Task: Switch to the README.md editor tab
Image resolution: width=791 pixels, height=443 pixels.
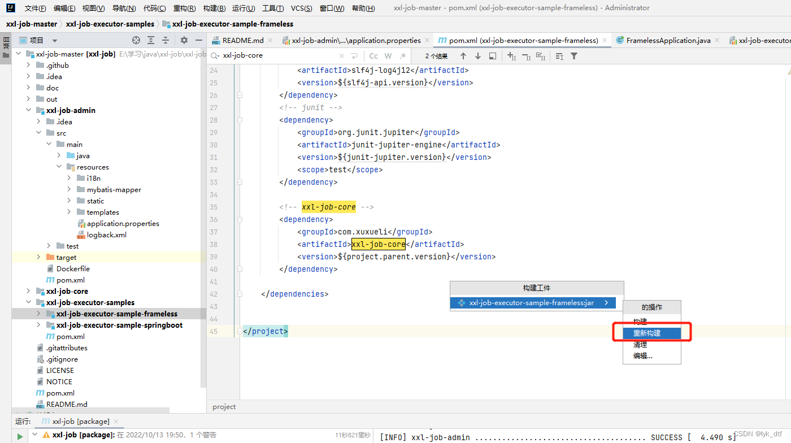Action: coord(243,40)
